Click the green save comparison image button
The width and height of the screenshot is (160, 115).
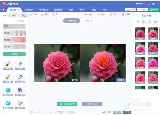pyautogui.click(x=67, y=104)
